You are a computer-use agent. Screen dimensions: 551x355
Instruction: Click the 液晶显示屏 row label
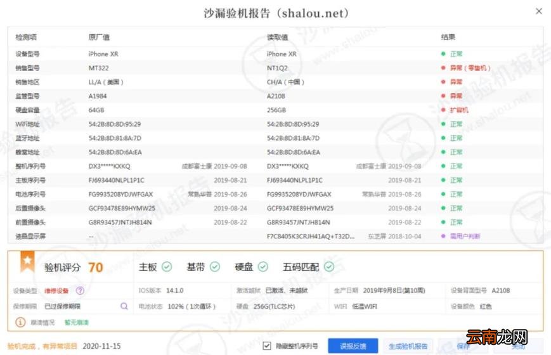(x=30, y=236)
